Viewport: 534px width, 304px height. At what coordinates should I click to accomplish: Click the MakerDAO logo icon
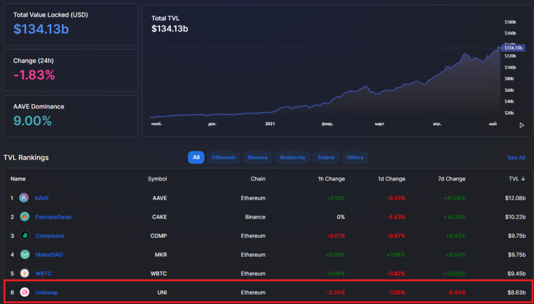24,254
